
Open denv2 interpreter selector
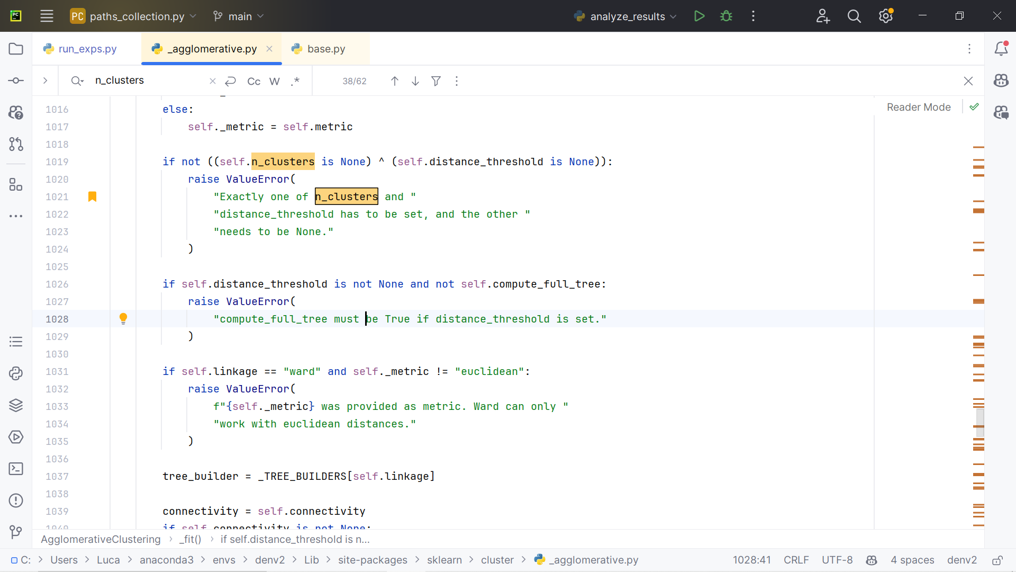(962, 560)
